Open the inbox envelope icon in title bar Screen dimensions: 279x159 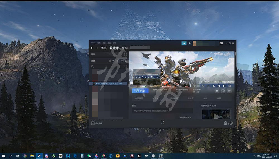pos(189,43)
